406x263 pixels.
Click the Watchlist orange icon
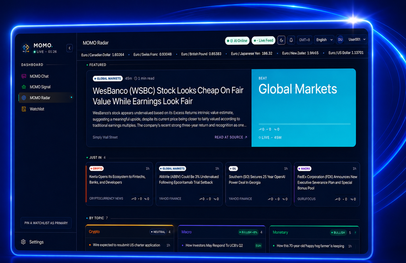click(24, 109)
